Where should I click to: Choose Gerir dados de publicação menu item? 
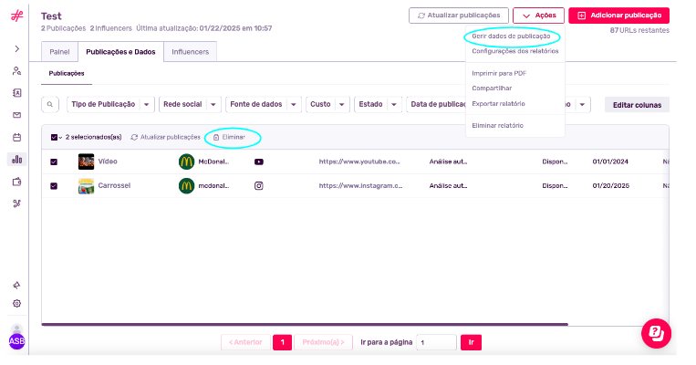(510, 36)
